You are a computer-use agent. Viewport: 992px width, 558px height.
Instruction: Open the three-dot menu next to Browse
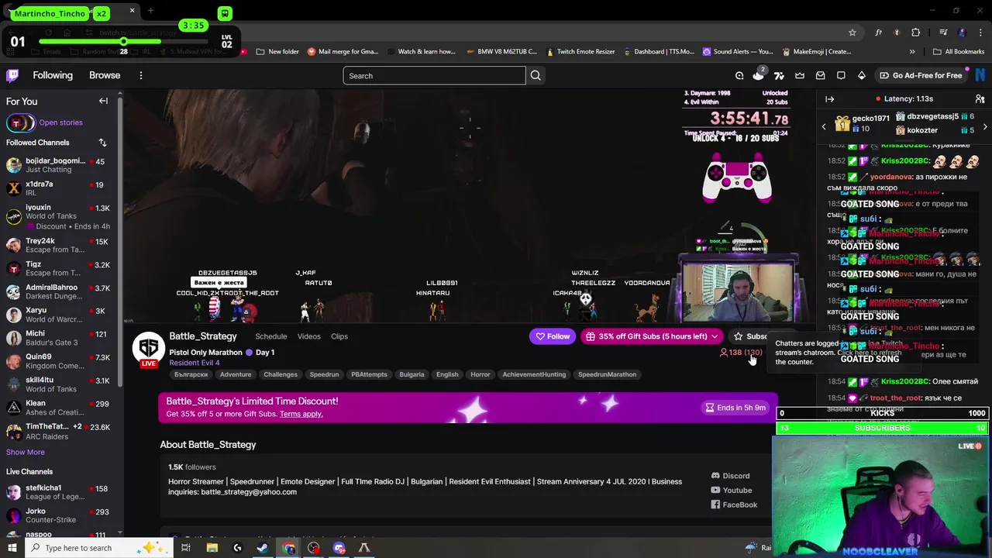pyautogui.click(x=141, y=75)
